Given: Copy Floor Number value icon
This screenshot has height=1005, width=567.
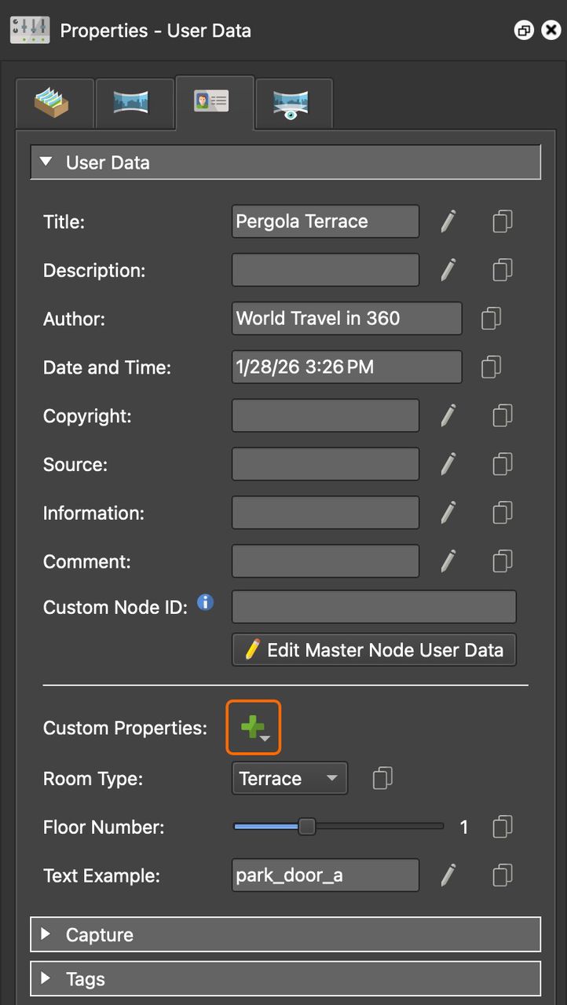Looking at the screenshot, I should coord(503,827).
